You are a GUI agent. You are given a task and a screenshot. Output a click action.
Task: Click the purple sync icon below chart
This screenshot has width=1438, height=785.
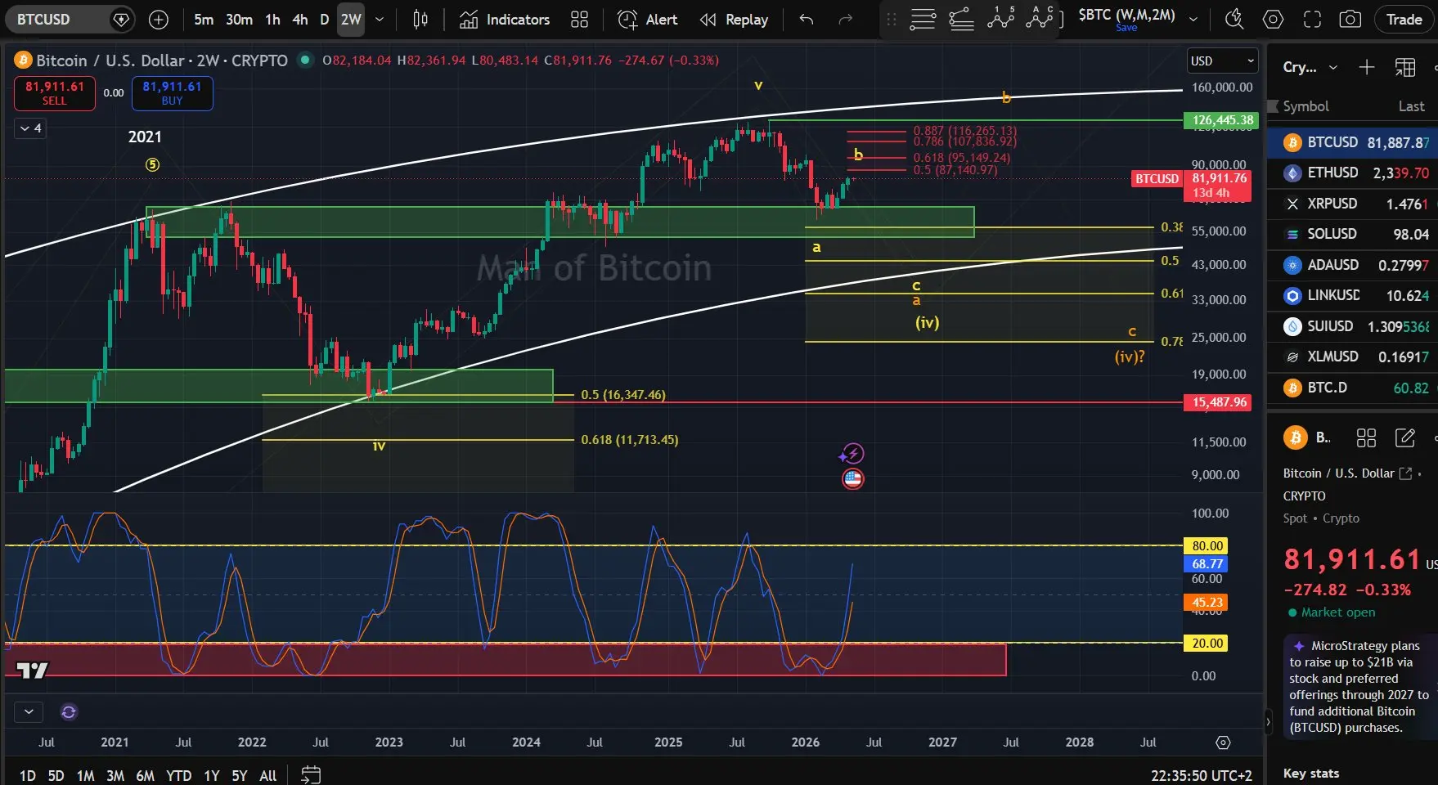[69, 712]
